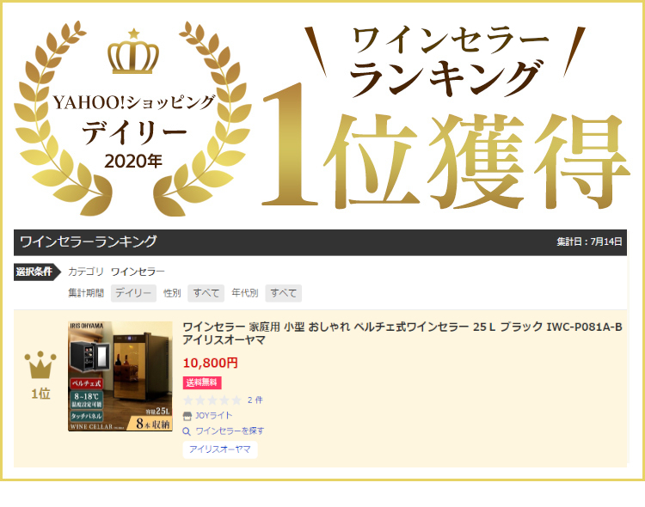The width and height of the screenshot is (645, 507).
Task: Select the 性別 すべて filter
Action: pos(206,293)
